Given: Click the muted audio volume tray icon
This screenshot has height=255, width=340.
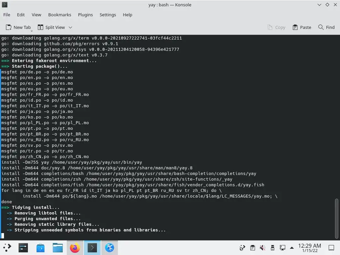Looking at the screenshot, I should (263, 248).
